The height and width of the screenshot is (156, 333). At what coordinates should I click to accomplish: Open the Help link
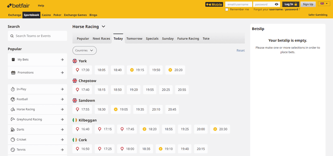(x=41, y=5)
